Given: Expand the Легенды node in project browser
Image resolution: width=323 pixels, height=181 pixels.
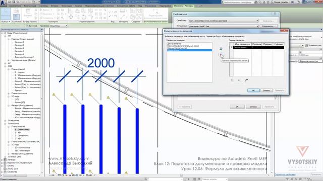Looking at the screenshot, I should pyautogui.click(x=2, y=160).
